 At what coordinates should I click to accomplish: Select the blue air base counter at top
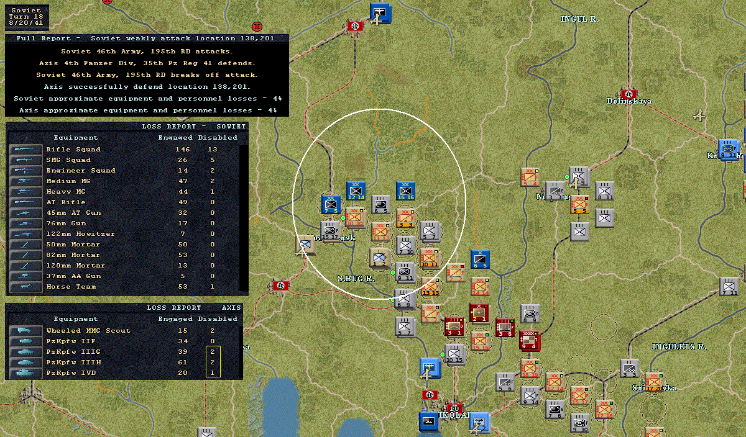point(380,12)
